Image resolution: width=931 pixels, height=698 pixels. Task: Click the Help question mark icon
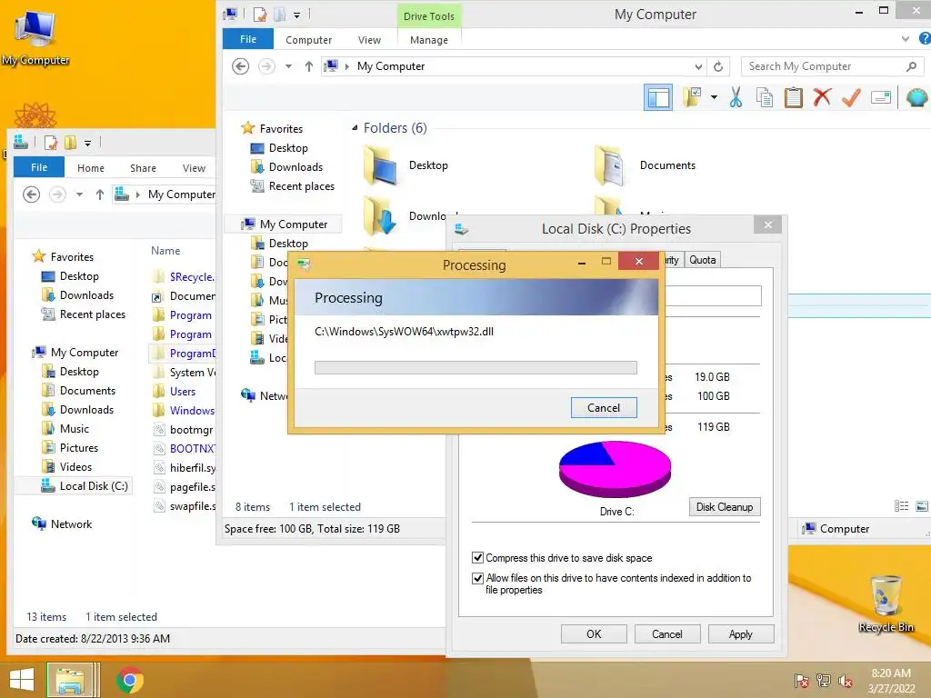pyautogui.click(x=924, y=38)
